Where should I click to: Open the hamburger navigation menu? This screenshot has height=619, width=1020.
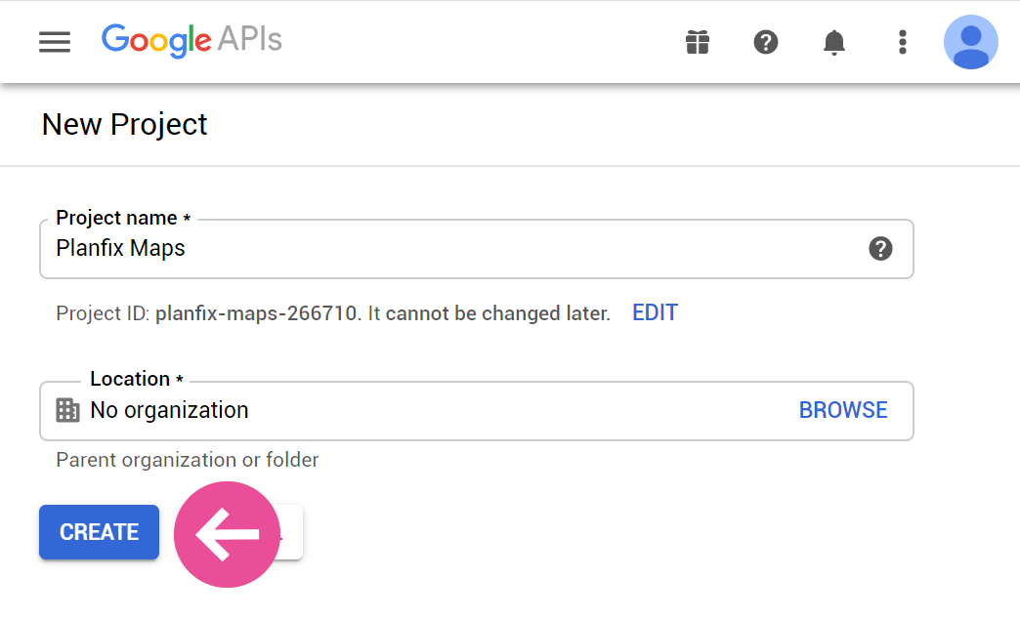55,42
